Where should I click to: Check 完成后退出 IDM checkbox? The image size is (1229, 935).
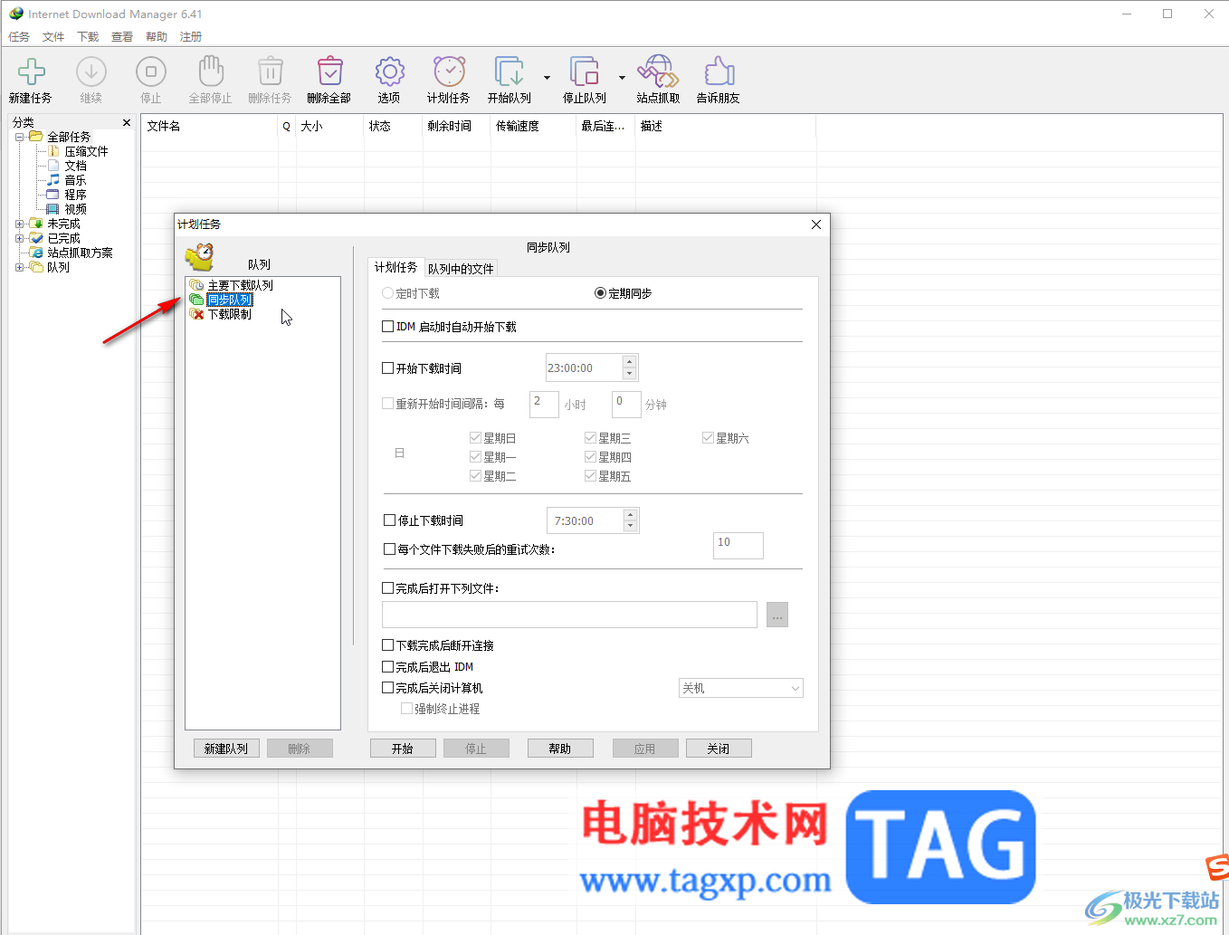388,667
